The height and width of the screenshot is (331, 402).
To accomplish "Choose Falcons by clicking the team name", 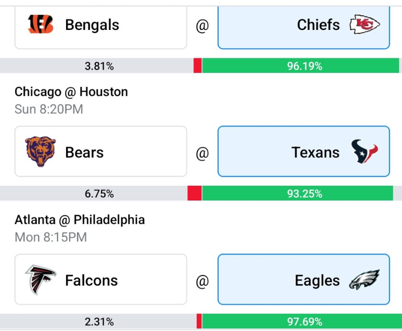I will [91, 280].
